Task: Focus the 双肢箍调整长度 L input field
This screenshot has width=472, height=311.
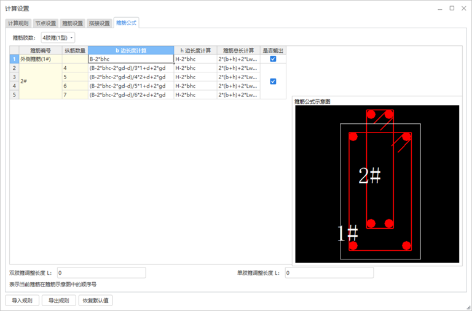Action: 101,272
